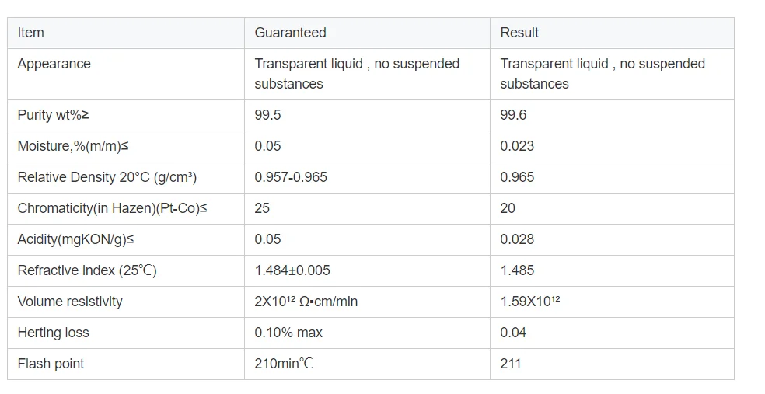Select the moisture result 0.023
The width and height of the screenshot is (765, 394).
[517, 146]
